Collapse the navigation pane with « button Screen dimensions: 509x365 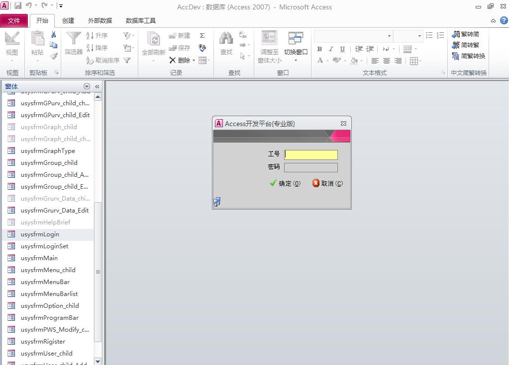[97, 86]
